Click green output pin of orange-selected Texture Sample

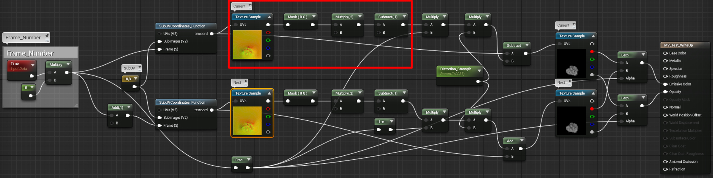pos(268,116)
